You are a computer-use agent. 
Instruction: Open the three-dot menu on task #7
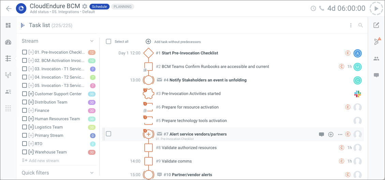click(340, 134)
